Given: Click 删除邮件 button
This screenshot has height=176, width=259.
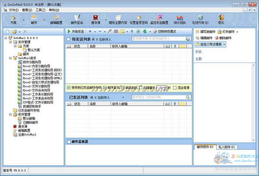Looking at the screenshot, I should (223, 38).
